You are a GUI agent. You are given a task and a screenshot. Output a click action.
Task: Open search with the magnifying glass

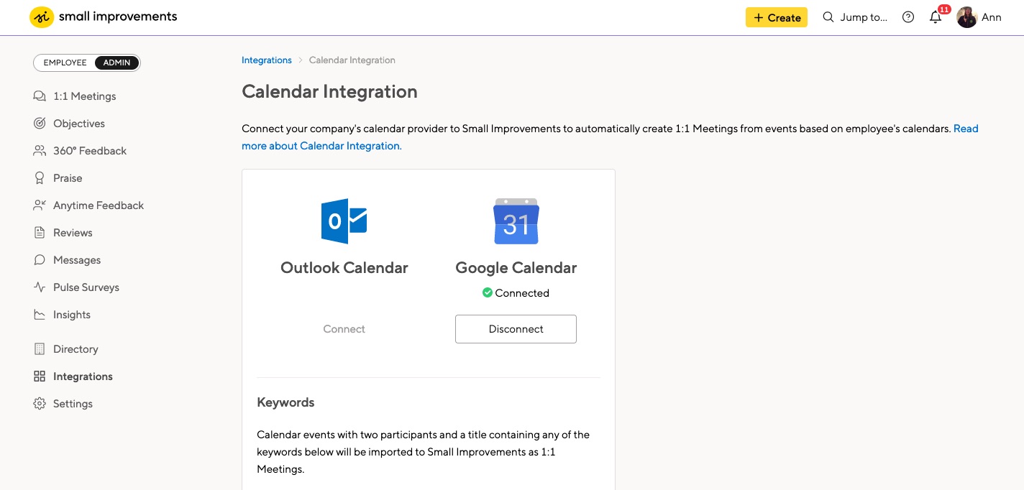pos(827,17)
